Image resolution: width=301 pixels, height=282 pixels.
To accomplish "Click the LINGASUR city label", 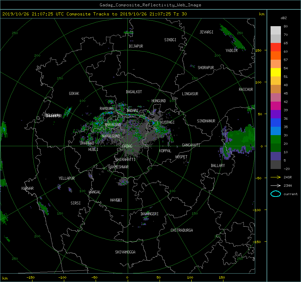I will [x=190, y=94].
